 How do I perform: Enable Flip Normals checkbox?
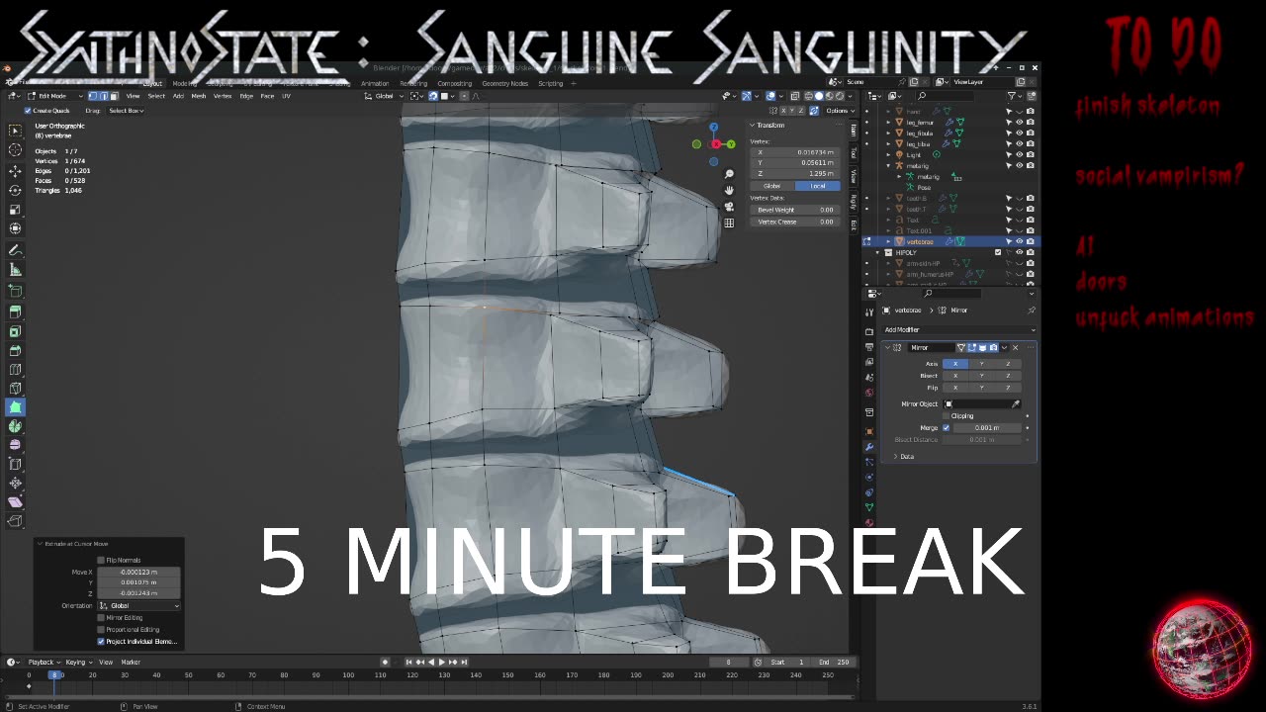(x=101, y=560)
